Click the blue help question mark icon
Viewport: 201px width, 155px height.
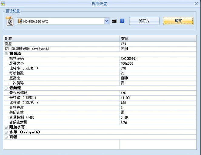coord(122,21)
